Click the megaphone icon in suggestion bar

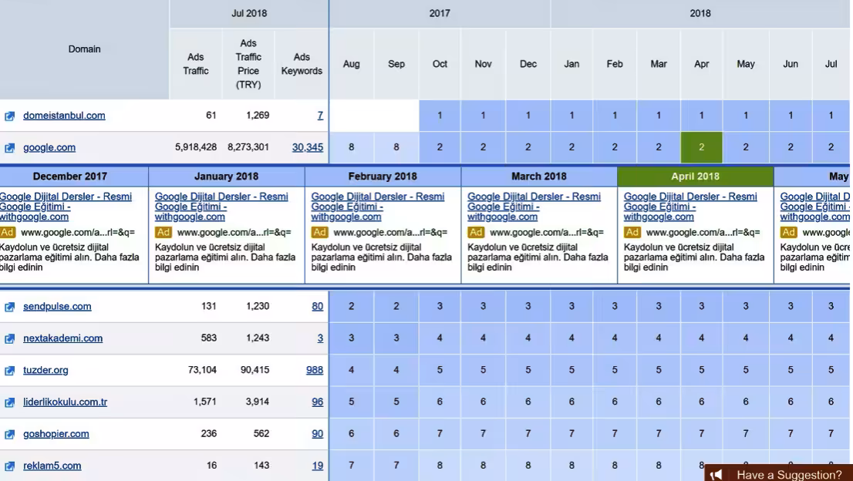click(x=716, y=474)
